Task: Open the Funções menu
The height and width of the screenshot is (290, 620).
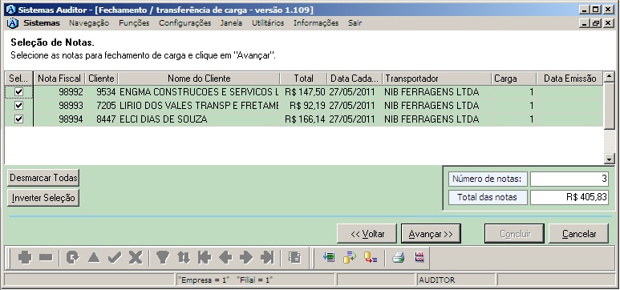Action: tap(134, 23)
